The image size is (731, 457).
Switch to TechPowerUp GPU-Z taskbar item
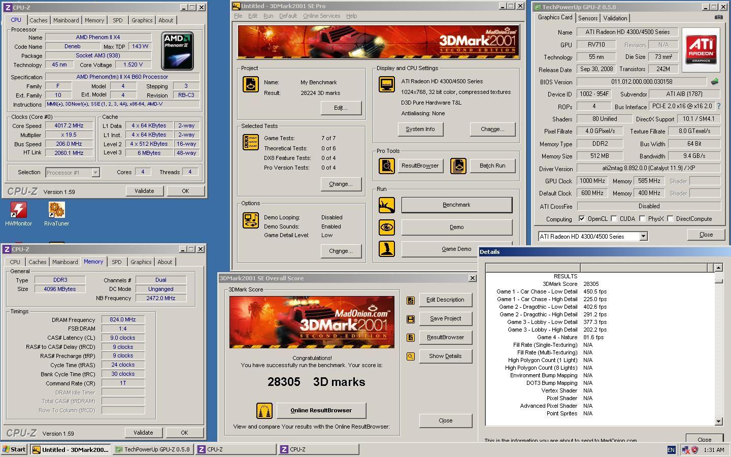pos(152,449)
